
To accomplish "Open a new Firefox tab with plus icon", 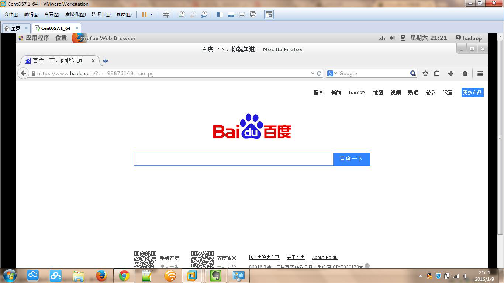I will (x=106, y=61).
